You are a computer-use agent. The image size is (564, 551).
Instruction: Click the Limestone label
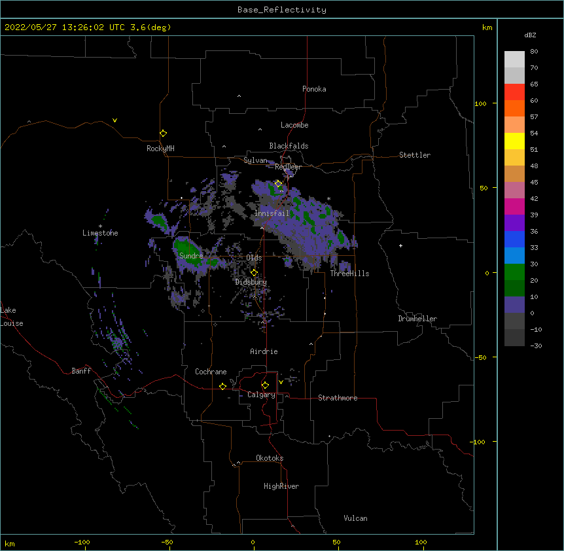click(100, 233)
